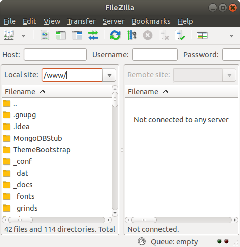Select the _docs folder
Viewport: 240px width, 247px height.
point(57,185)
